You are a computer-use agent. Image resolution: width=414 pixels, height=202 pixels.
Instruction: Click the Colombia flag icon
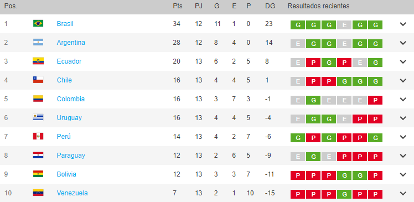click(38, 99)
